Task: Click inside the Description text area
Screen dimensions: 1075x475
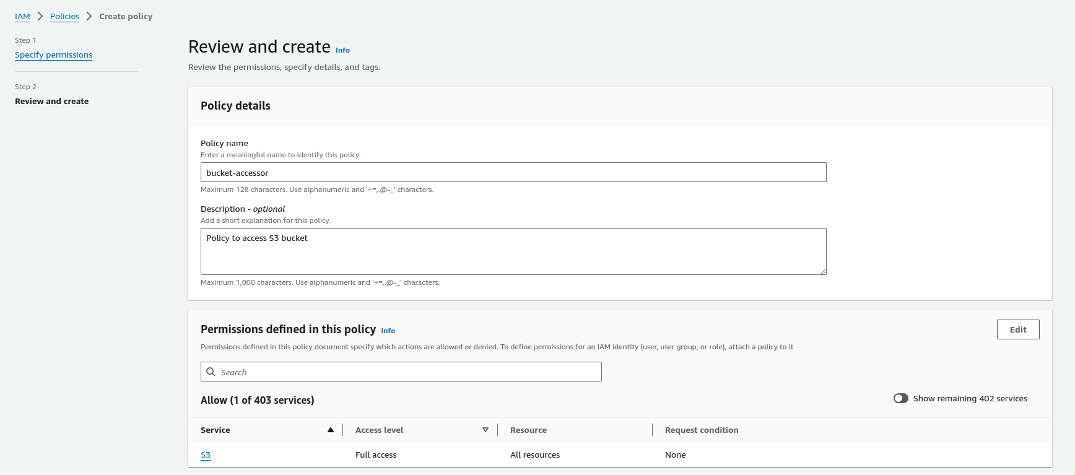Action: (x=513, y=251)
